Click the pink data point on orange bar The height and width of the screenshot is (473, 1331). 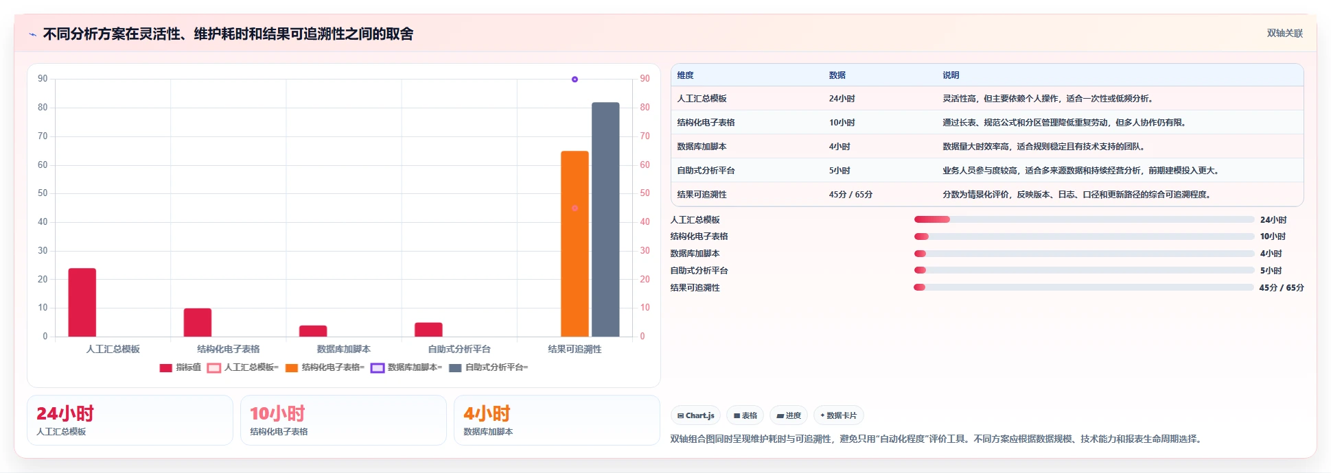click(x=575, y=208)
